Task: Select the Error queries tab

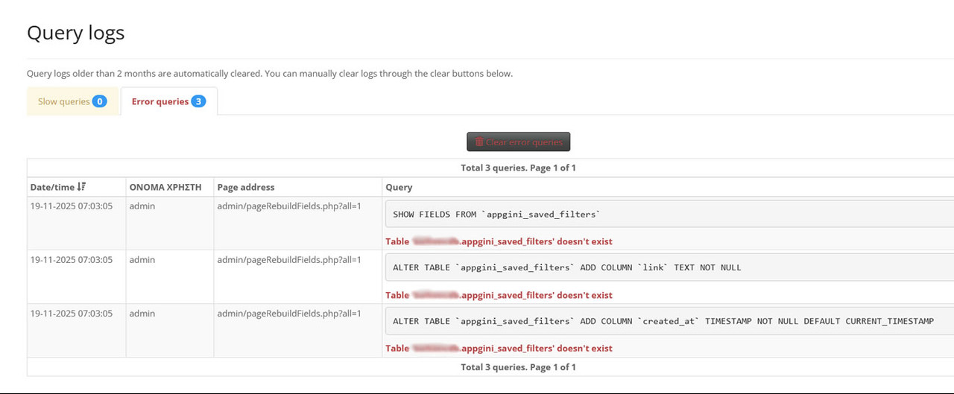Action: point(168,101)
